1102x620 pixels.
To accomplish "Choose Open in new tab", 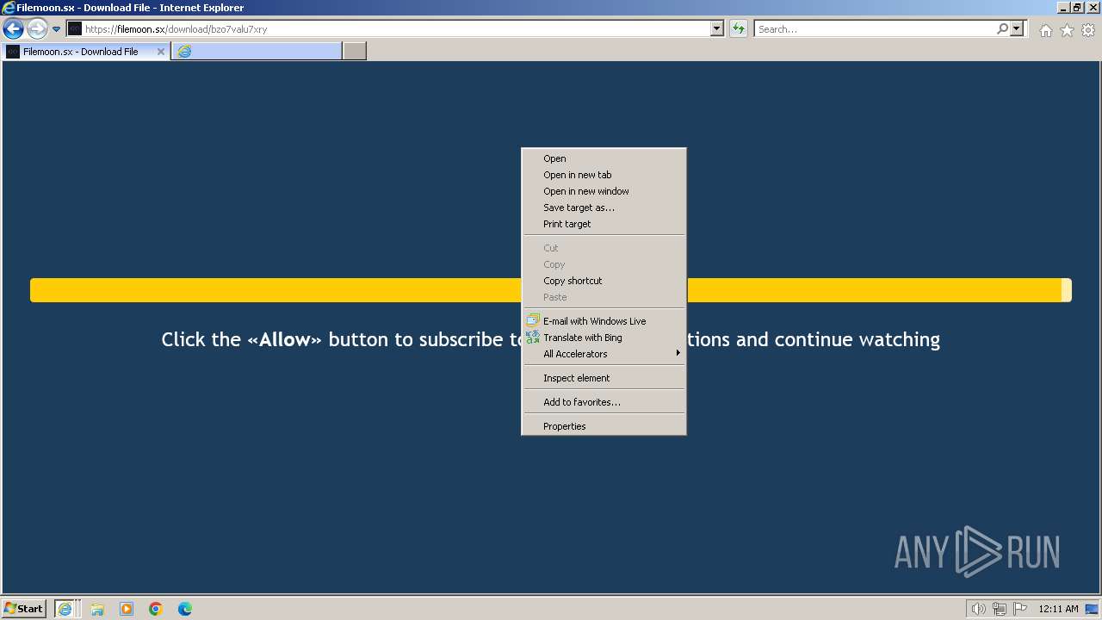I will 604,175.
